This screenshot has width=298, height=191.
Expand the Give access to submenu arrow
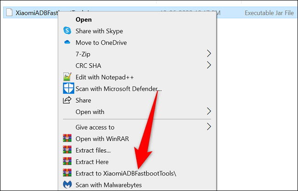[209, 127]
